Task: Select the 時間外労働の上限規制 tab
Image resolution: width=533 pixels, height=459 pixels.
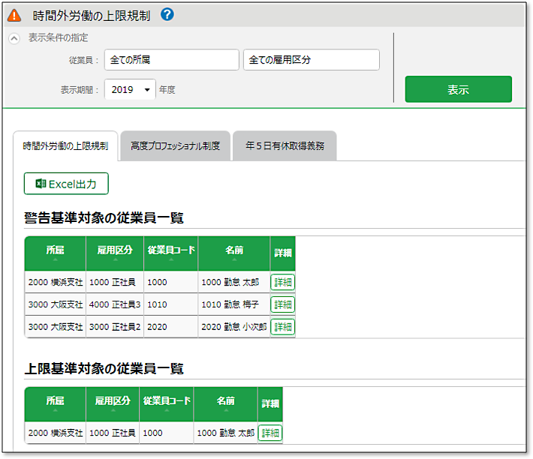Action: pos(65,146)
